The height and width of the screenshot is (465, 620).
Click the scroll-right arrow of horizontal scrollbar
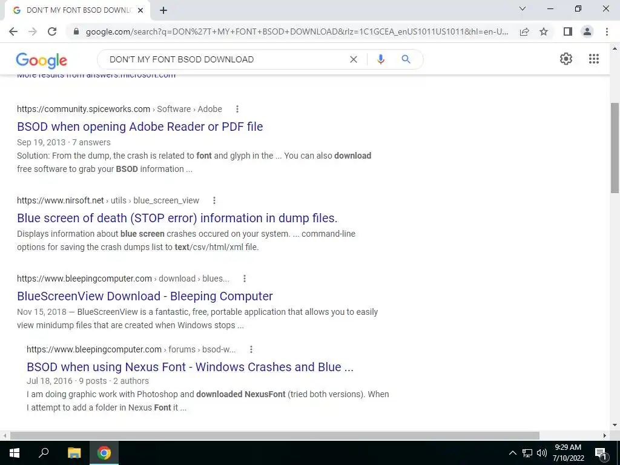(x=605, y=435)
